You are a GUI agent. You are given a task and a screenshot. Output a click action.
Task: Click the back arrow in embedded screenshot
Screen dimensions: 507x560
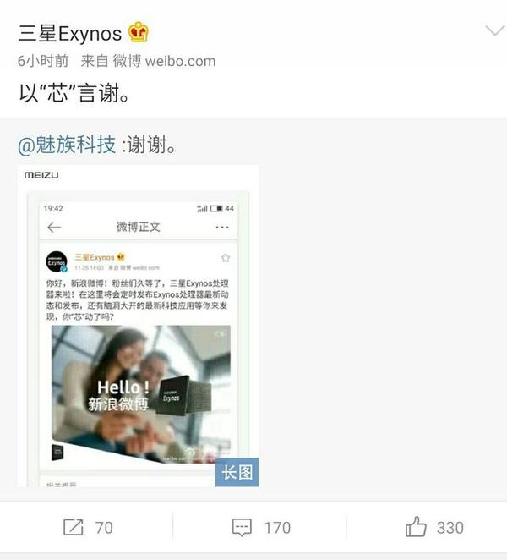tap(54, 228)
